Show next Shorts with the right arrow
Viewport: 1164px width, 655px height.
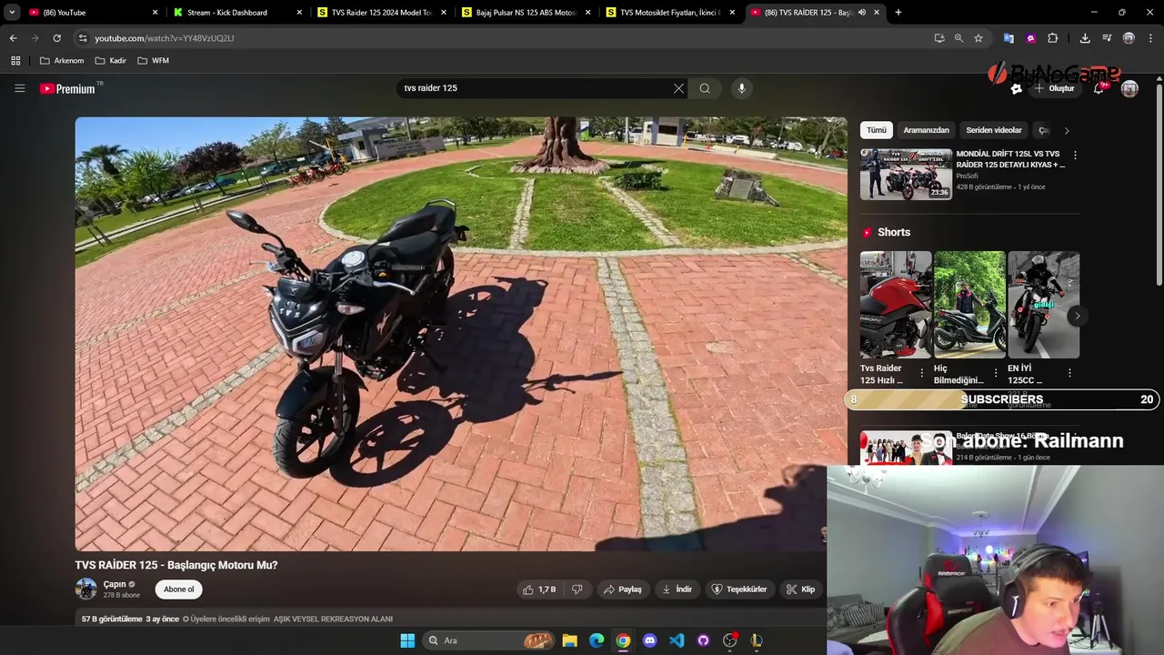click(1077, 316)
